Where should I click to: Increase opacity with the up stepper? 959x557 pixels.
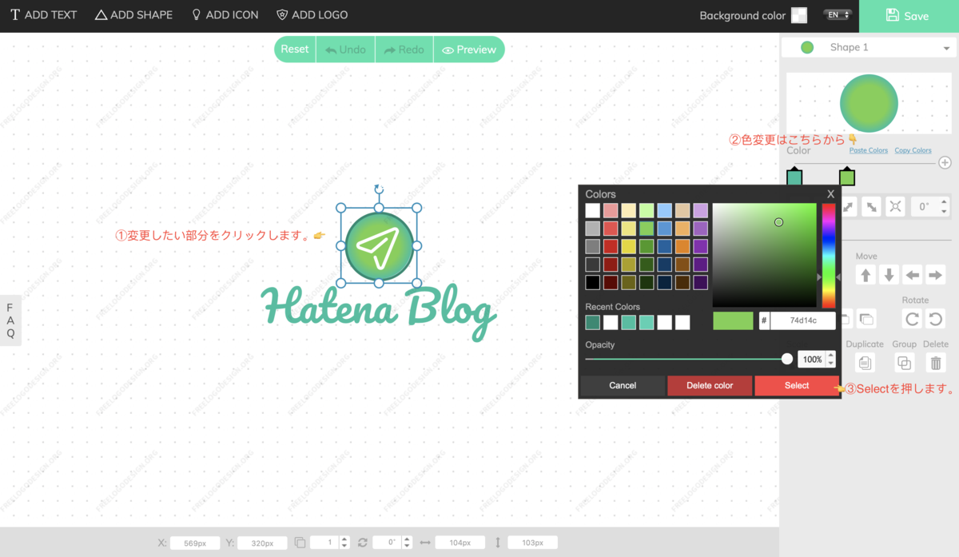(x=831, y=355)
